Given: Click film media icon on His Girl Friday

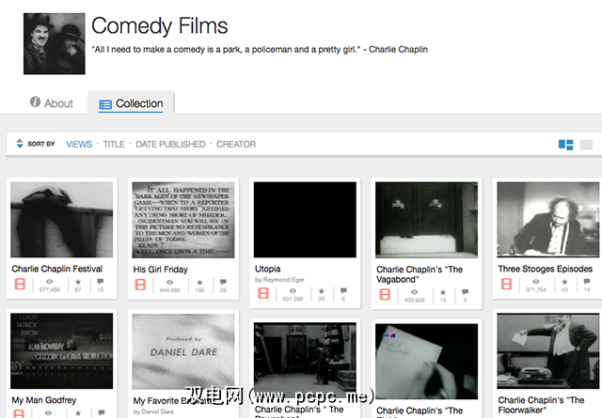Looking at the screenshot, I should (x=140, y=285).
